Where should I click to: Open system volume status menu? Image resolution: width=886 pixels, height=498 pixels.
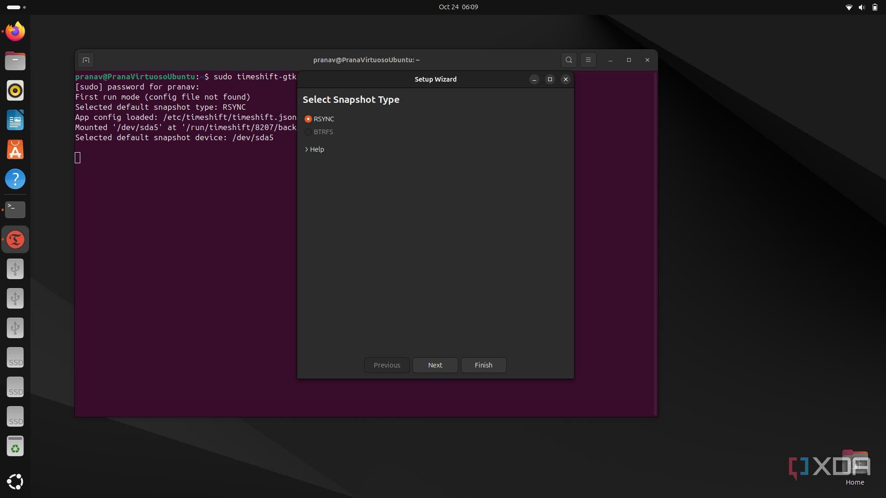tap(861, 7)
